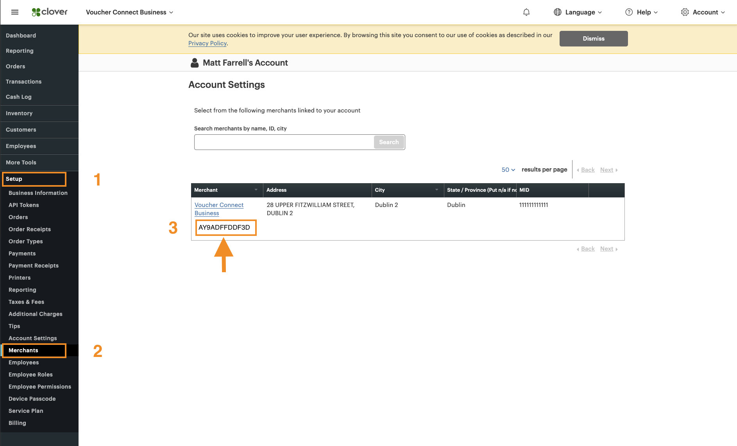Dismiss the cookie notice banner
The width and height of the screenshot is (737, 446).
593,39
